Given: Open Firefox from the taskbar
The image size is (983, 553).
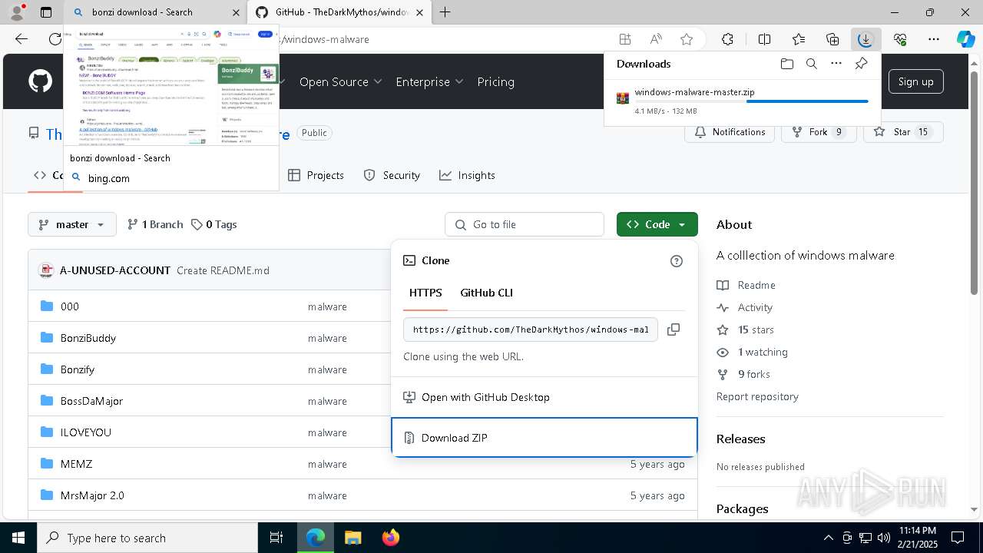Looking at the screenshot, I should tap(390, 538).
